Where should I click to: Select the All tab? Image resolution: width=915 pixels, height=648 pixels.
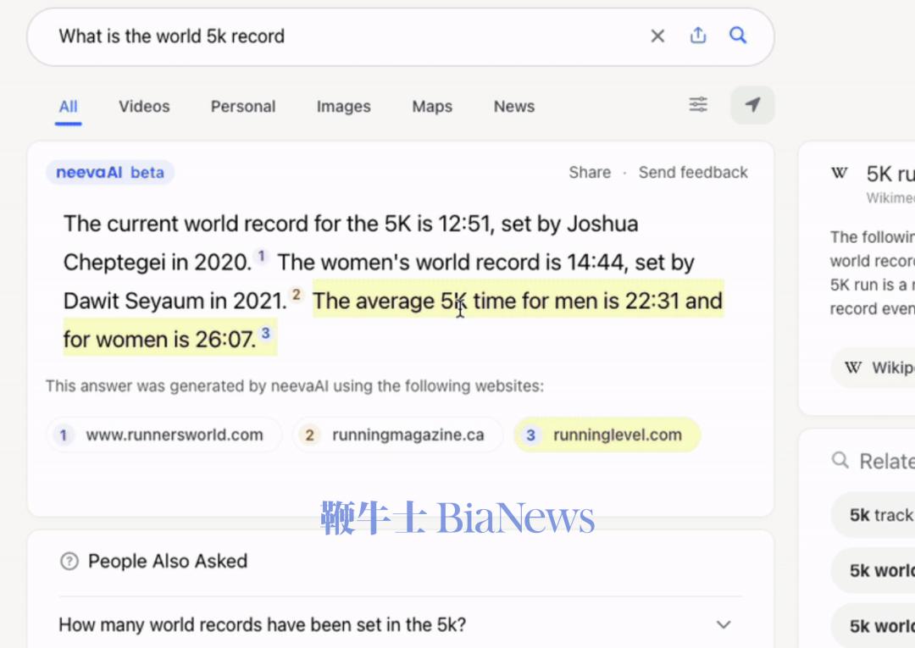pos(69,107)
